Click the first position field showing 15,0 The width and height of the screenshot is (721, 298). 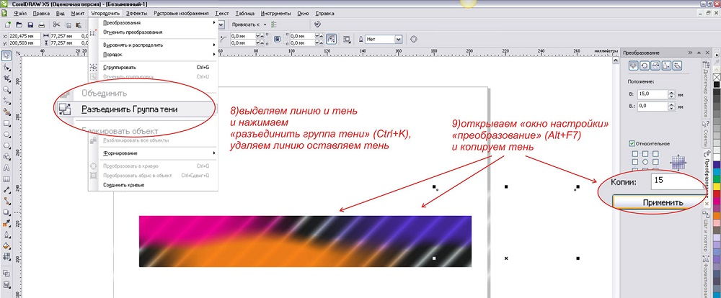(652, 94)
